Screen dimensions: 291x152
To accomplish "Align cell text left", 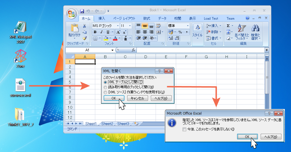I will [x=138, y=32].
